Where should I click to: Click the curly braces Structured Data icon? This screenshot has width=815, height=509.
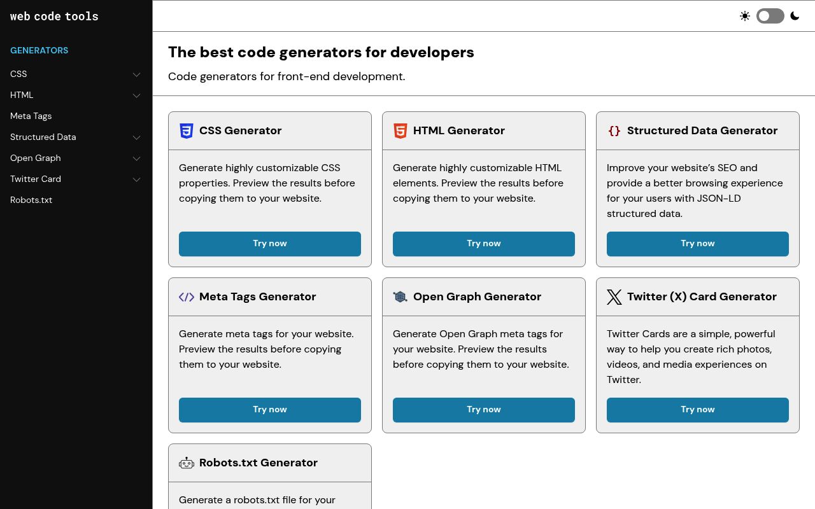[x=614, y=130]
